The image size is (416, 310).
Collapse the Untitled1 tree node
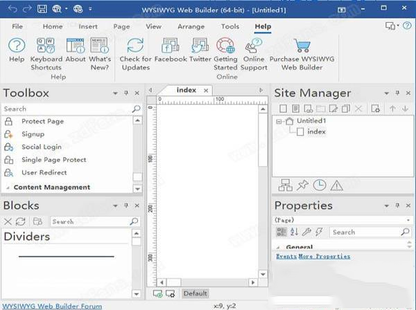pyautogui.click(x=279, y=122)
